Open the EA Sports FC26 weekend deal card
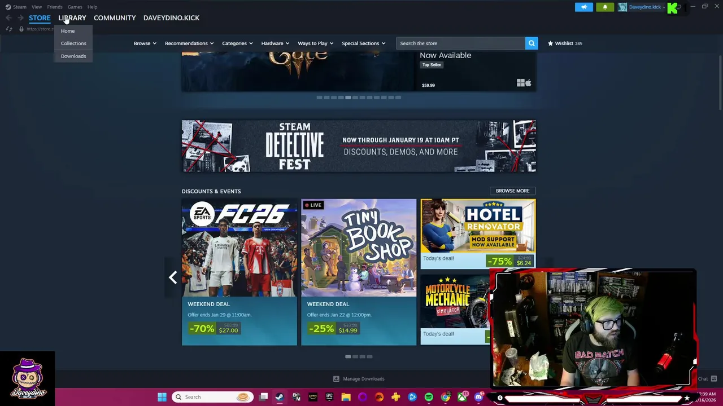This screenshot has height=406, width=723. click(239, 272)
